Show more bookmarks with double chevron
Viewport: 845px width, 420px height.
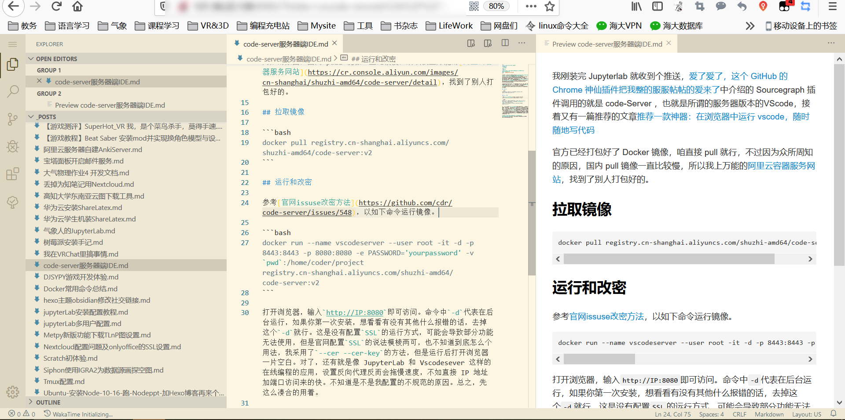click(750, 26)
